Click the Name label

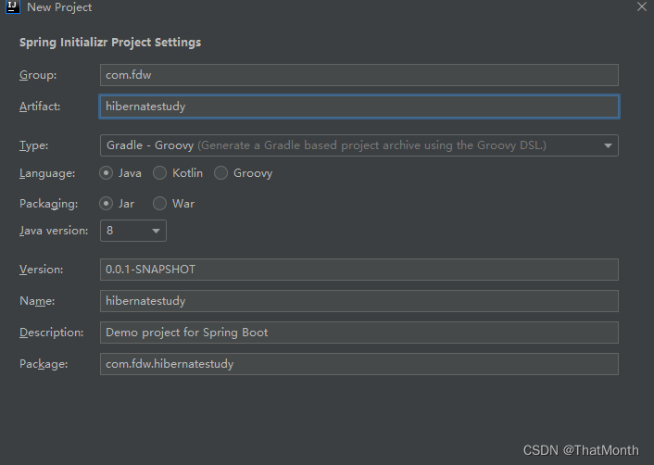(x=37, y=301)
